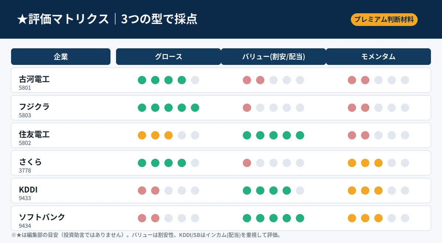The width and height of the screenshot is (442, 243).
Task: Click さくら 3778 company name
Action: pos(30,165)
